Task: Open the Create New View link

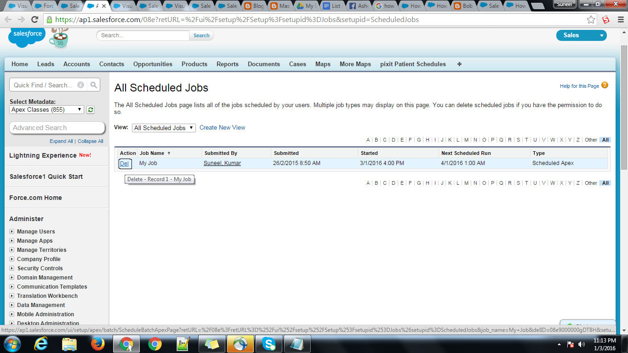Action: pos(223,128)
